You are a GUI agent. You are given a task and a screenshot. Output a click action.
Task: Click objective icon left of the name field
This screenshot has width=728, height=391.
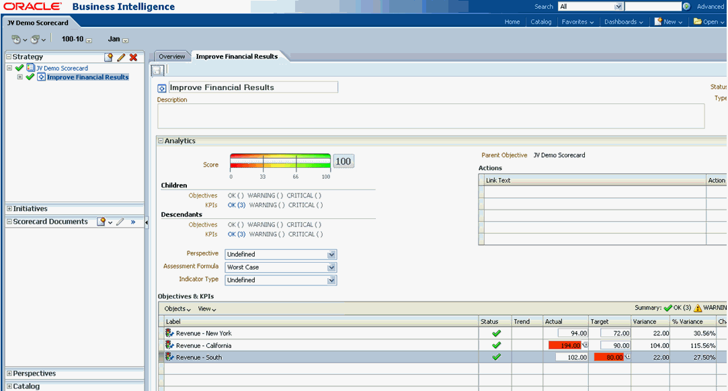coord(161,88)
